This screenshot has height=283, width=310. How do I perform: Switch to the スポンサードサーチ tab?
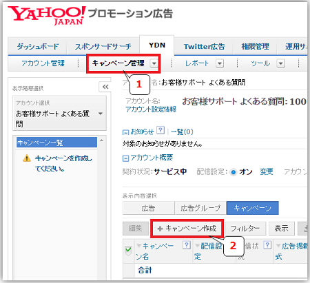click(103, 47)
